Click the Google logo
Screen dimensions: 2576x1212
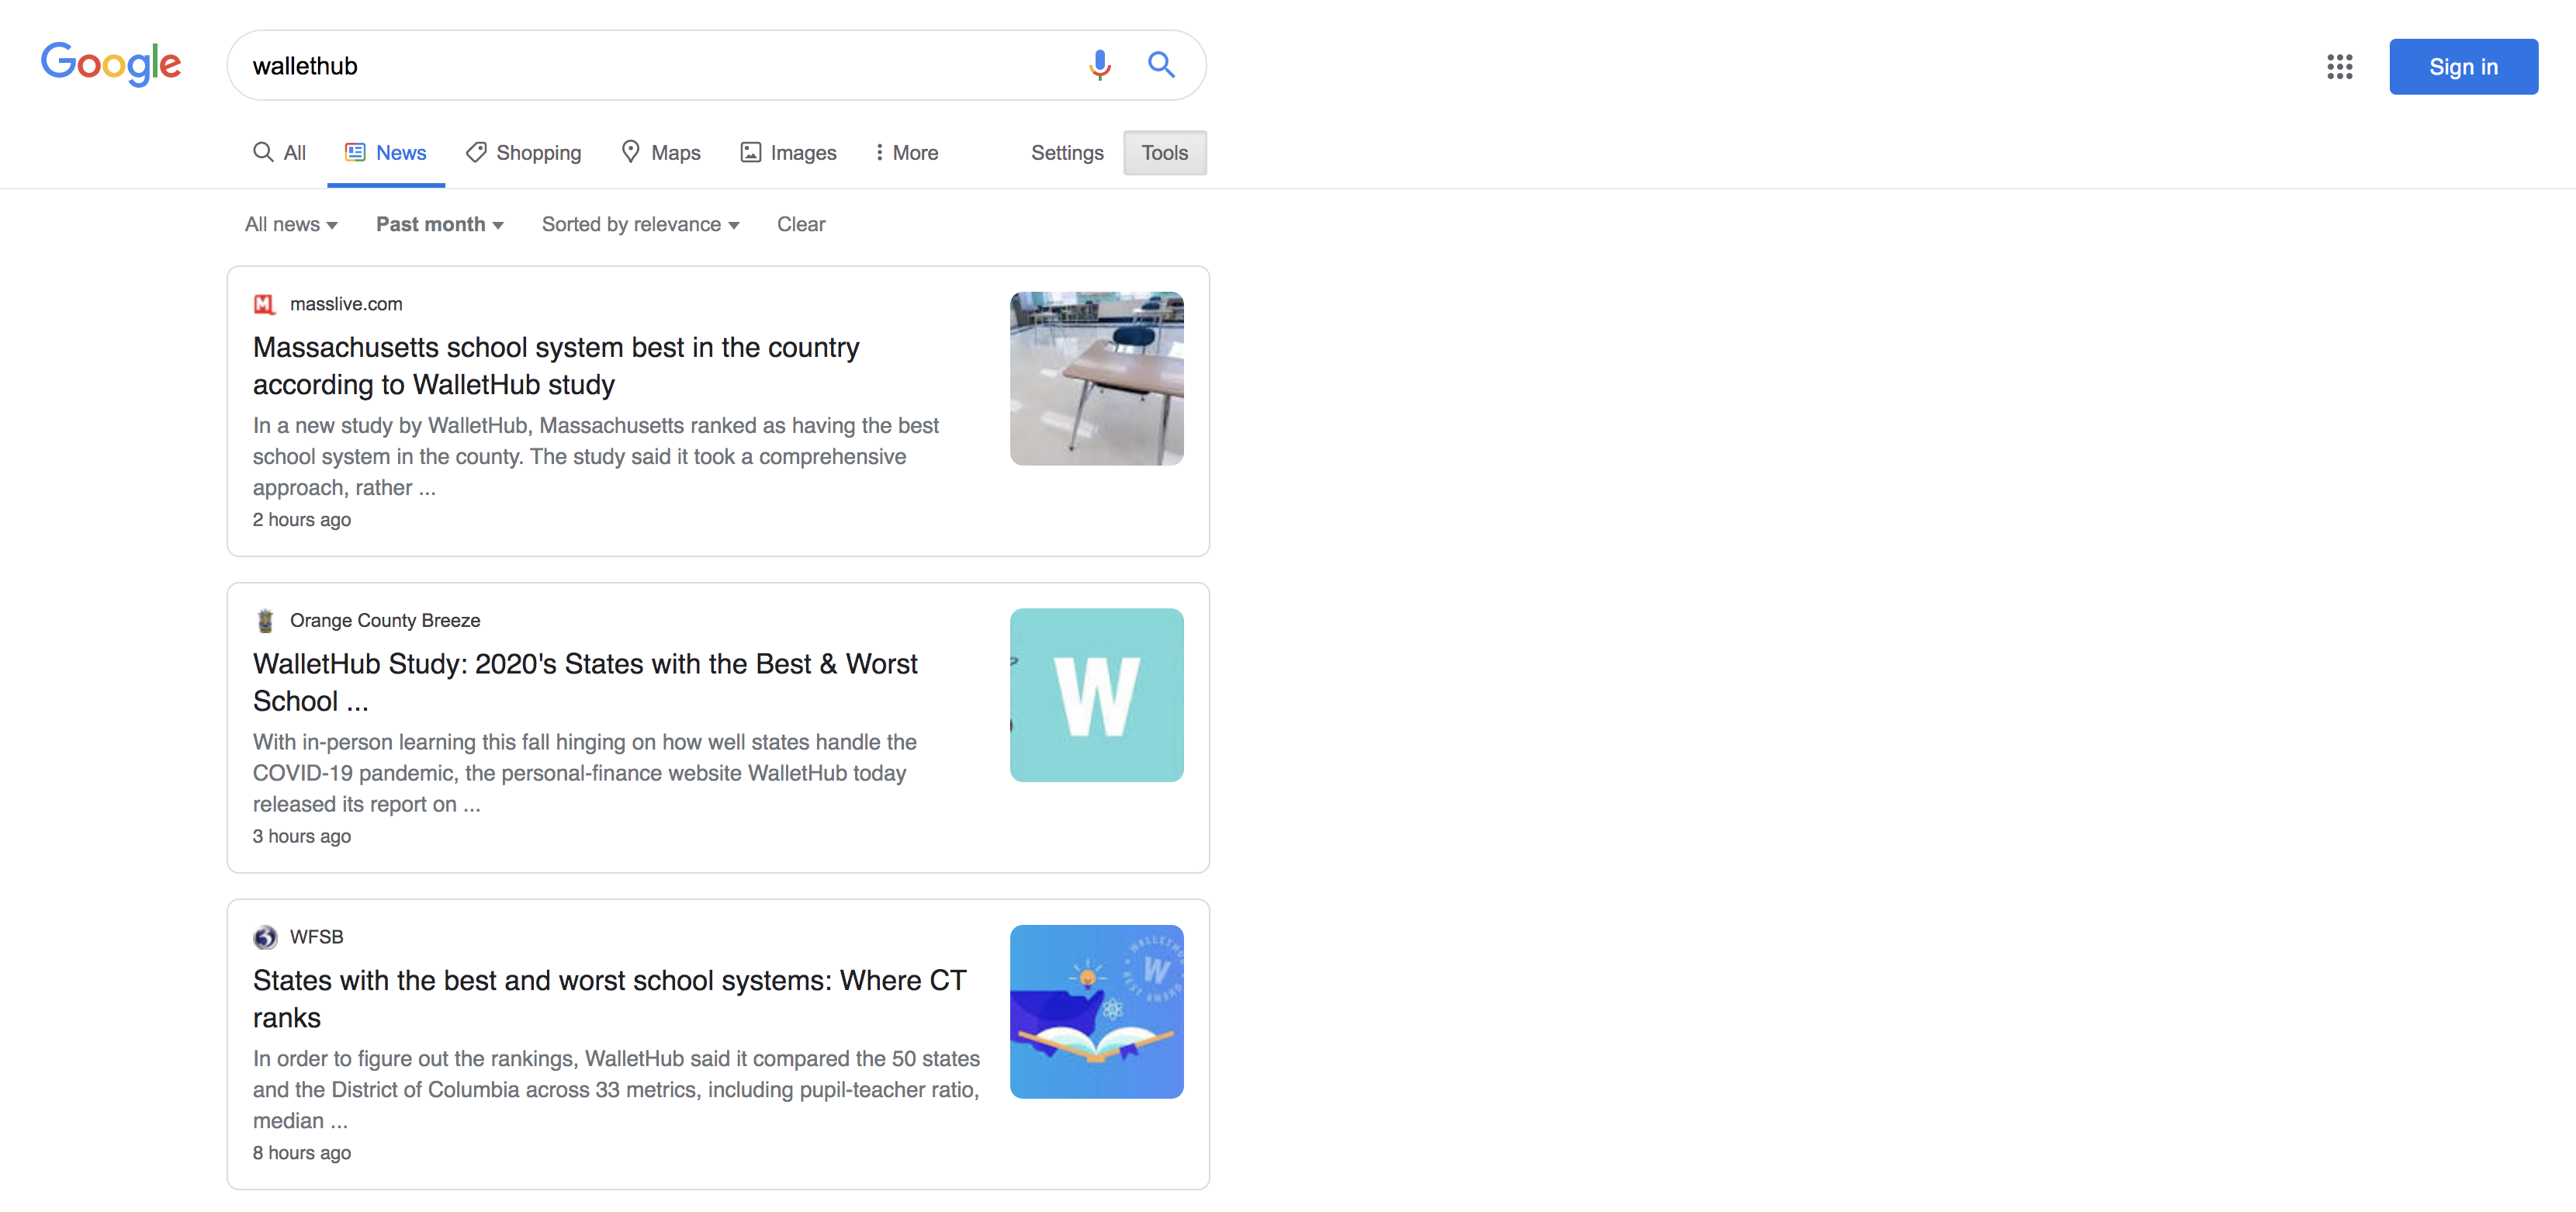point(111,64)
